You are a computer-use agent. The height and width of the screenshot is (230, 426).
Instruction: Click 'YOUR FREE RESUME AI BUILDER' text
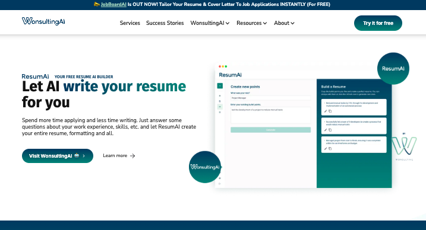(84, 76)
